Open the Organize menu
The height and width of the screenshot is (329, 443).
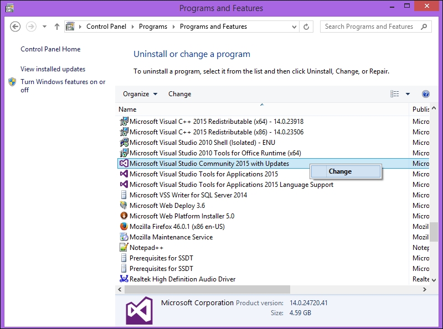click(140, 94)
